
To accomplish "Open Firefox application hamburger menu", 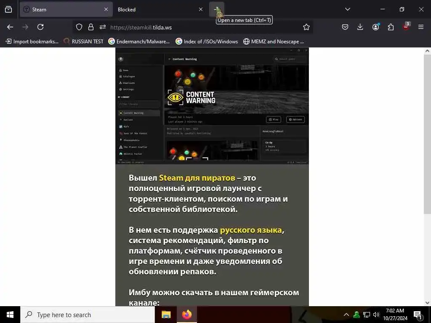I will click(421, 27).
